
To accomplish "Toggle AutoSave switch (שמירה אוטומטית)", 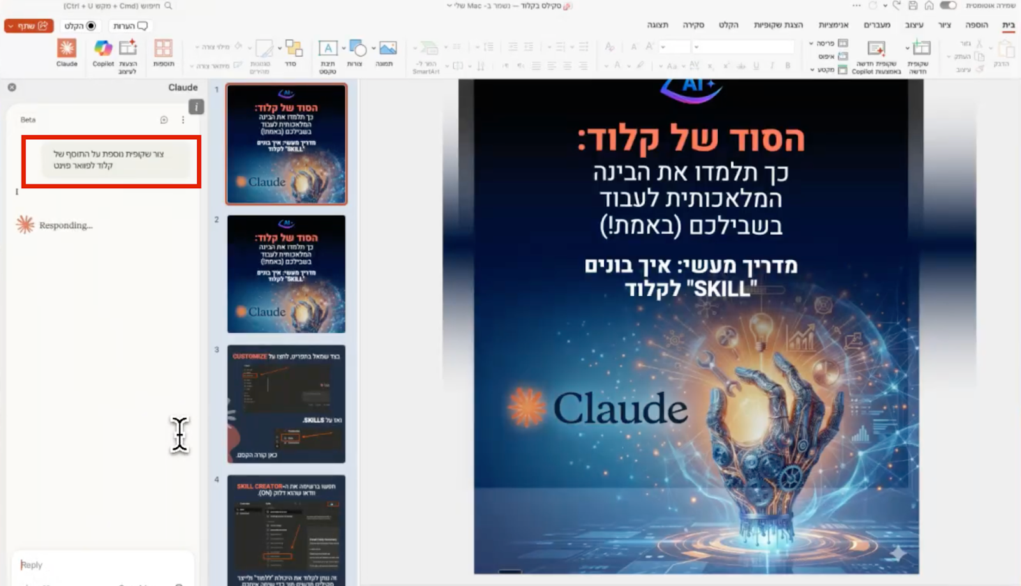I will [948, 5].
